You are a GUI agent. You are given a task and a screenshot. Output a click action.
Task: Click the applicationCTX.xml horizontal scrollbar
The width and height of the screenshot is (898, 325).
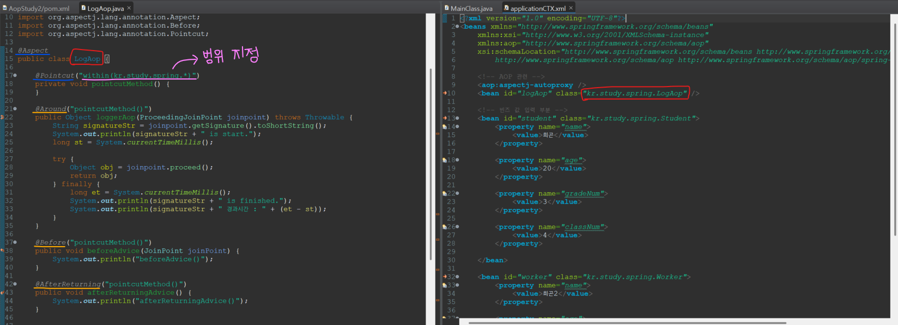627,322
